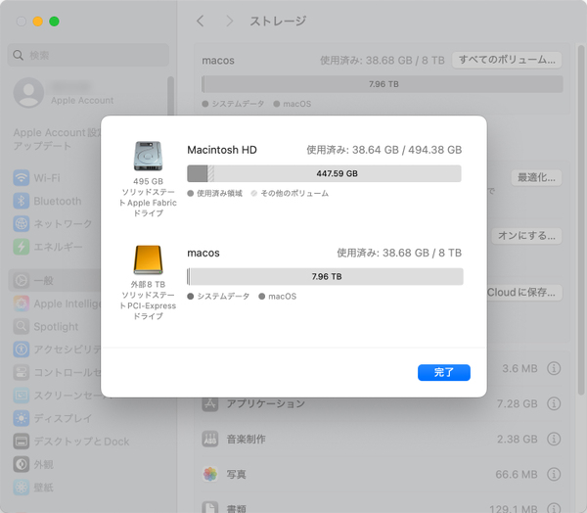The height and width of the screenshot is (513, 587).
Task: Click the sidebar scrollbar
Action: pyautogui.click(x=170, y=98)
